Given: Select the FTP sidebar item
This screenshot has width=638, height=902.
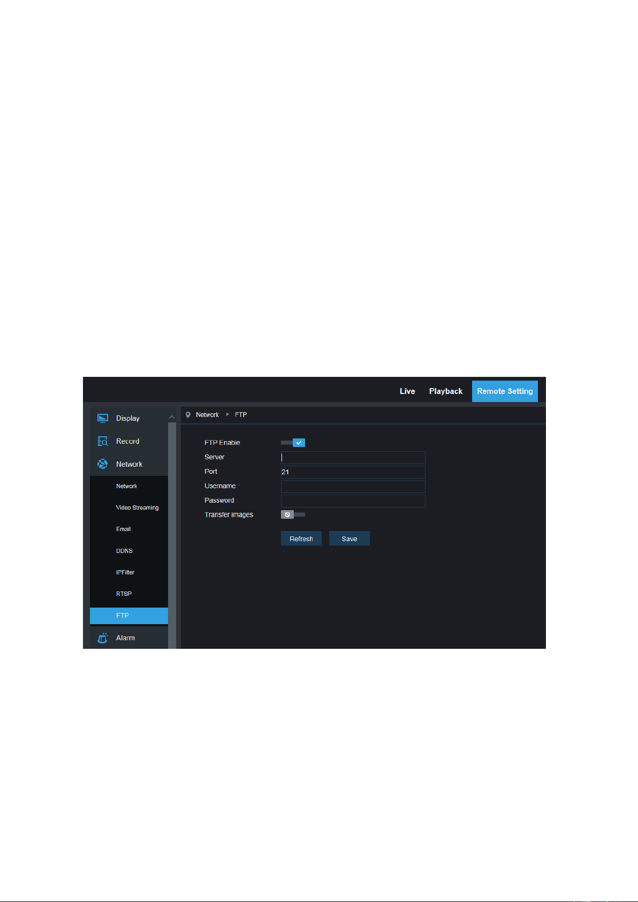Looking at the screenshot, I should coord(129,616).
